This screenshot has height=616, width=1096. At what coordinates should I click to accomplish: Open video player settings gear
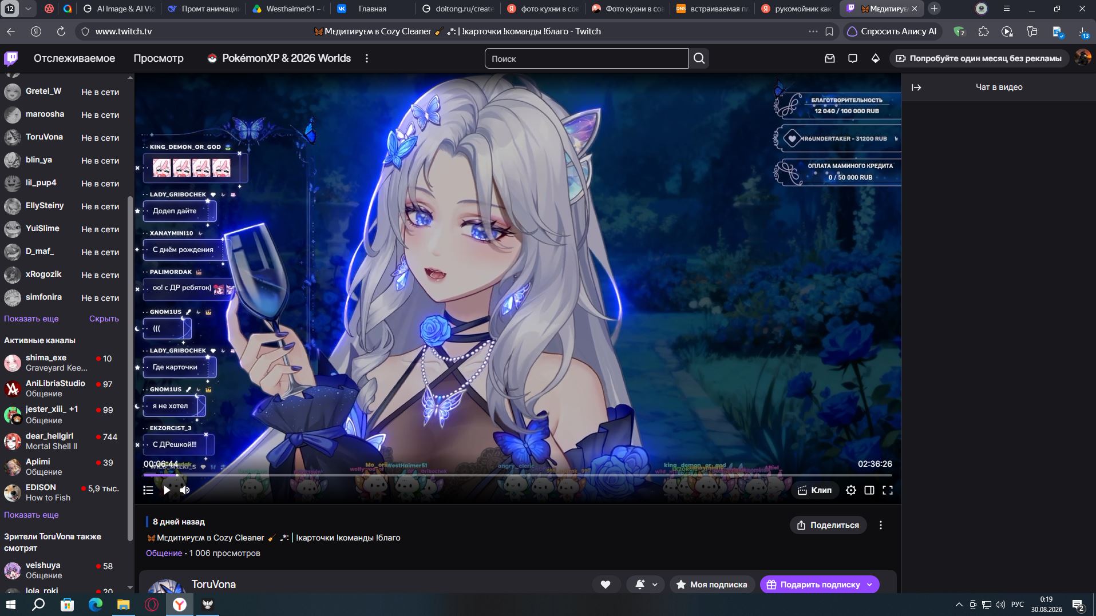[x=851, y=490]
